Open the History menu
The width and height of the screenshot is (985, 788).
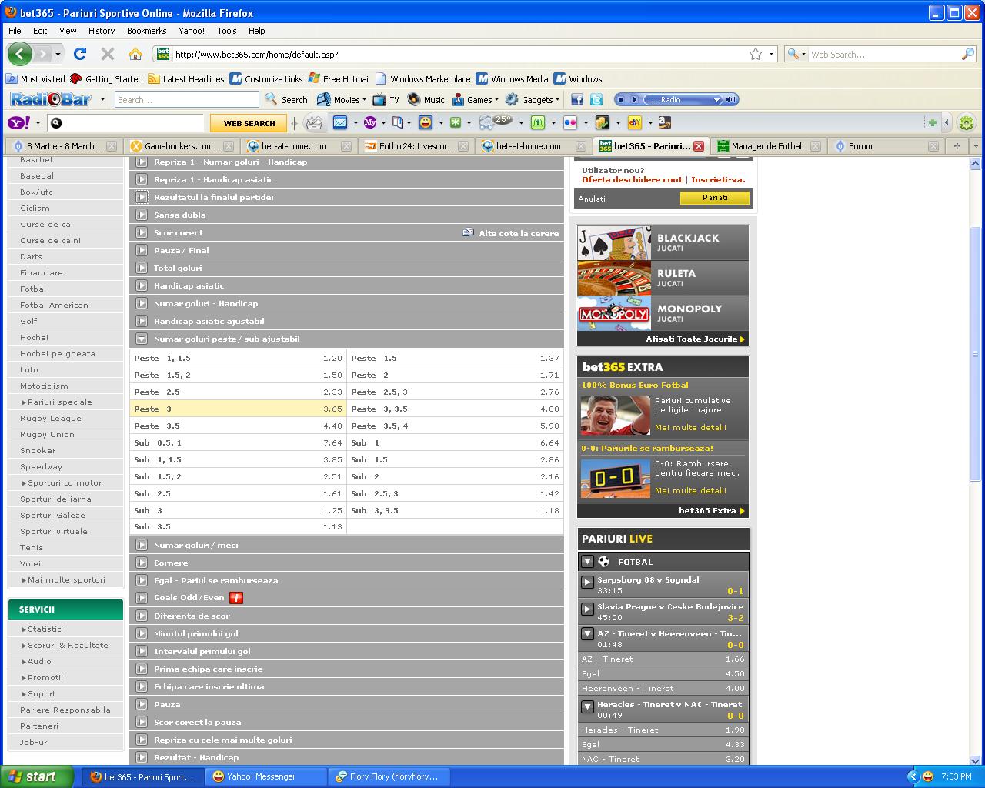click(102, 31)
